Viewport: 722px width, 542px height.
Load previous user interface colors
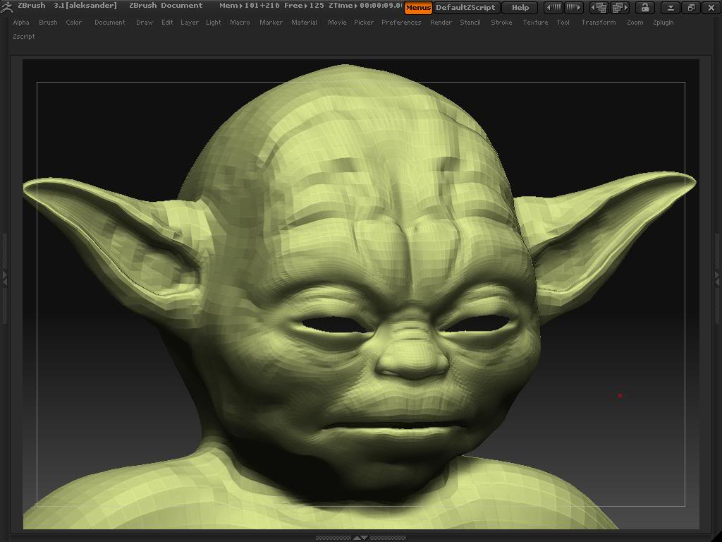[553, 7]
